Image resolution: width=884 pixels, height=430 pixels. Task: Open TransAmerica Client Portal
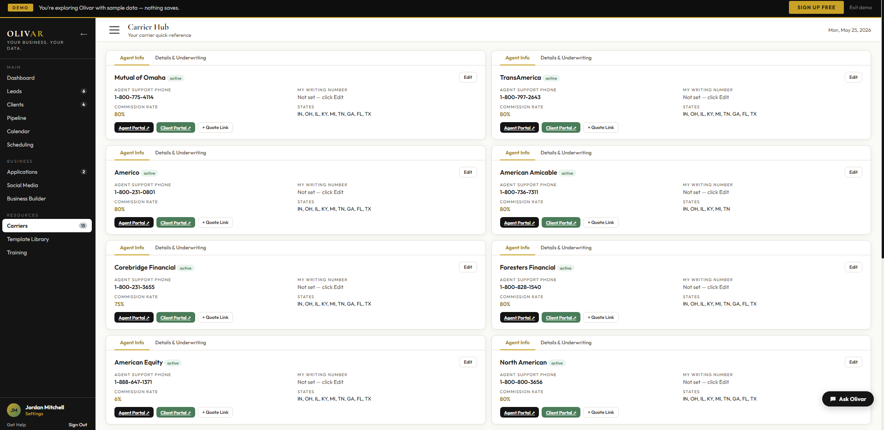tap(561, 128)
